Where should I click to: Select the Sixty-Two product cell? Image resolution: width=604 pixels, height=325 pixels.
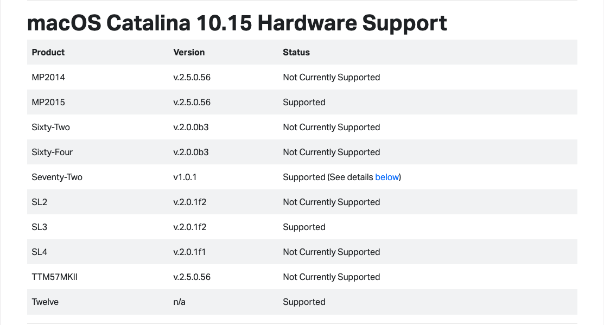tap(51, 128)
